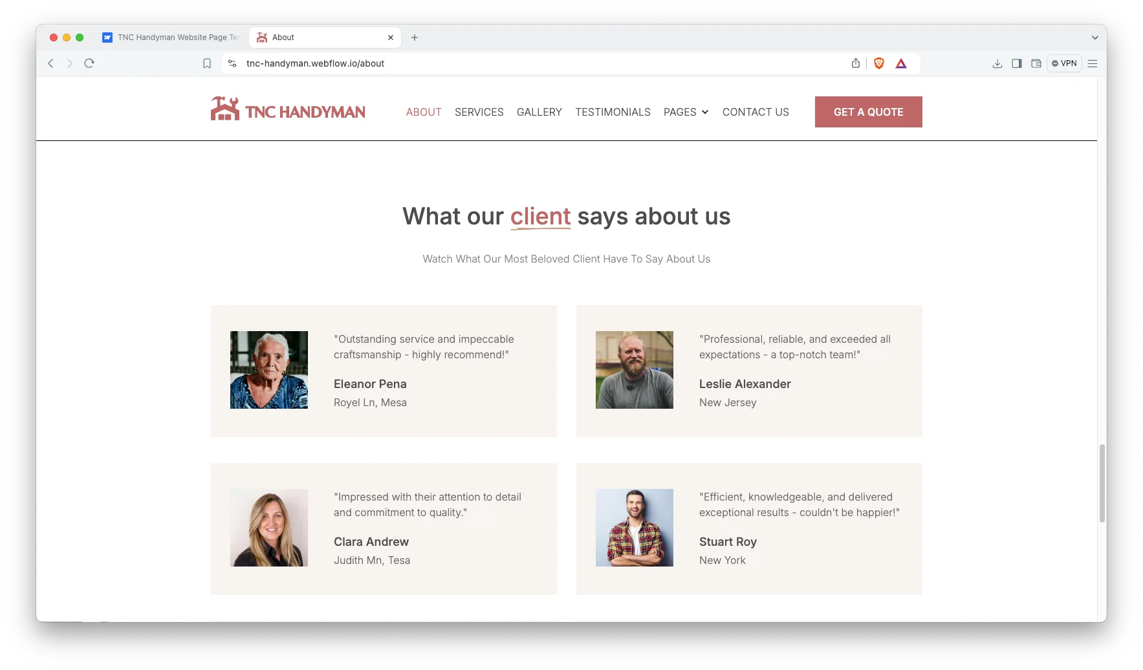Open the tab search chevron
Screen dimensions: 1143x670
coord(1094,38)
